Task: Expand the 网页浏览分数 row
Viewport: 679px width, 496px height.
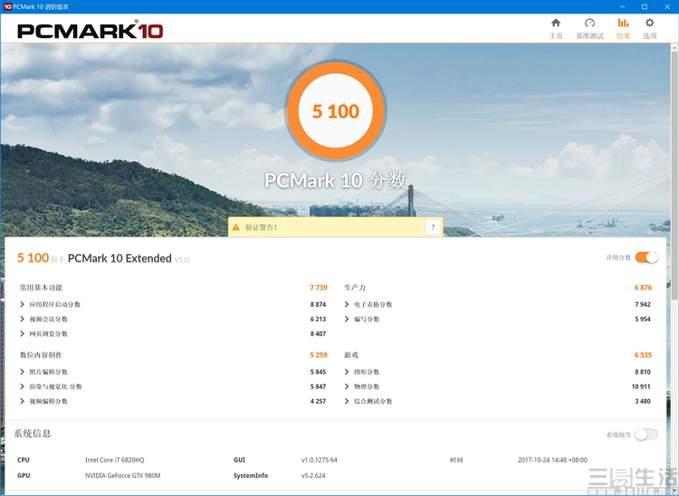Action: pyautogui.click(x=22, y=334)
